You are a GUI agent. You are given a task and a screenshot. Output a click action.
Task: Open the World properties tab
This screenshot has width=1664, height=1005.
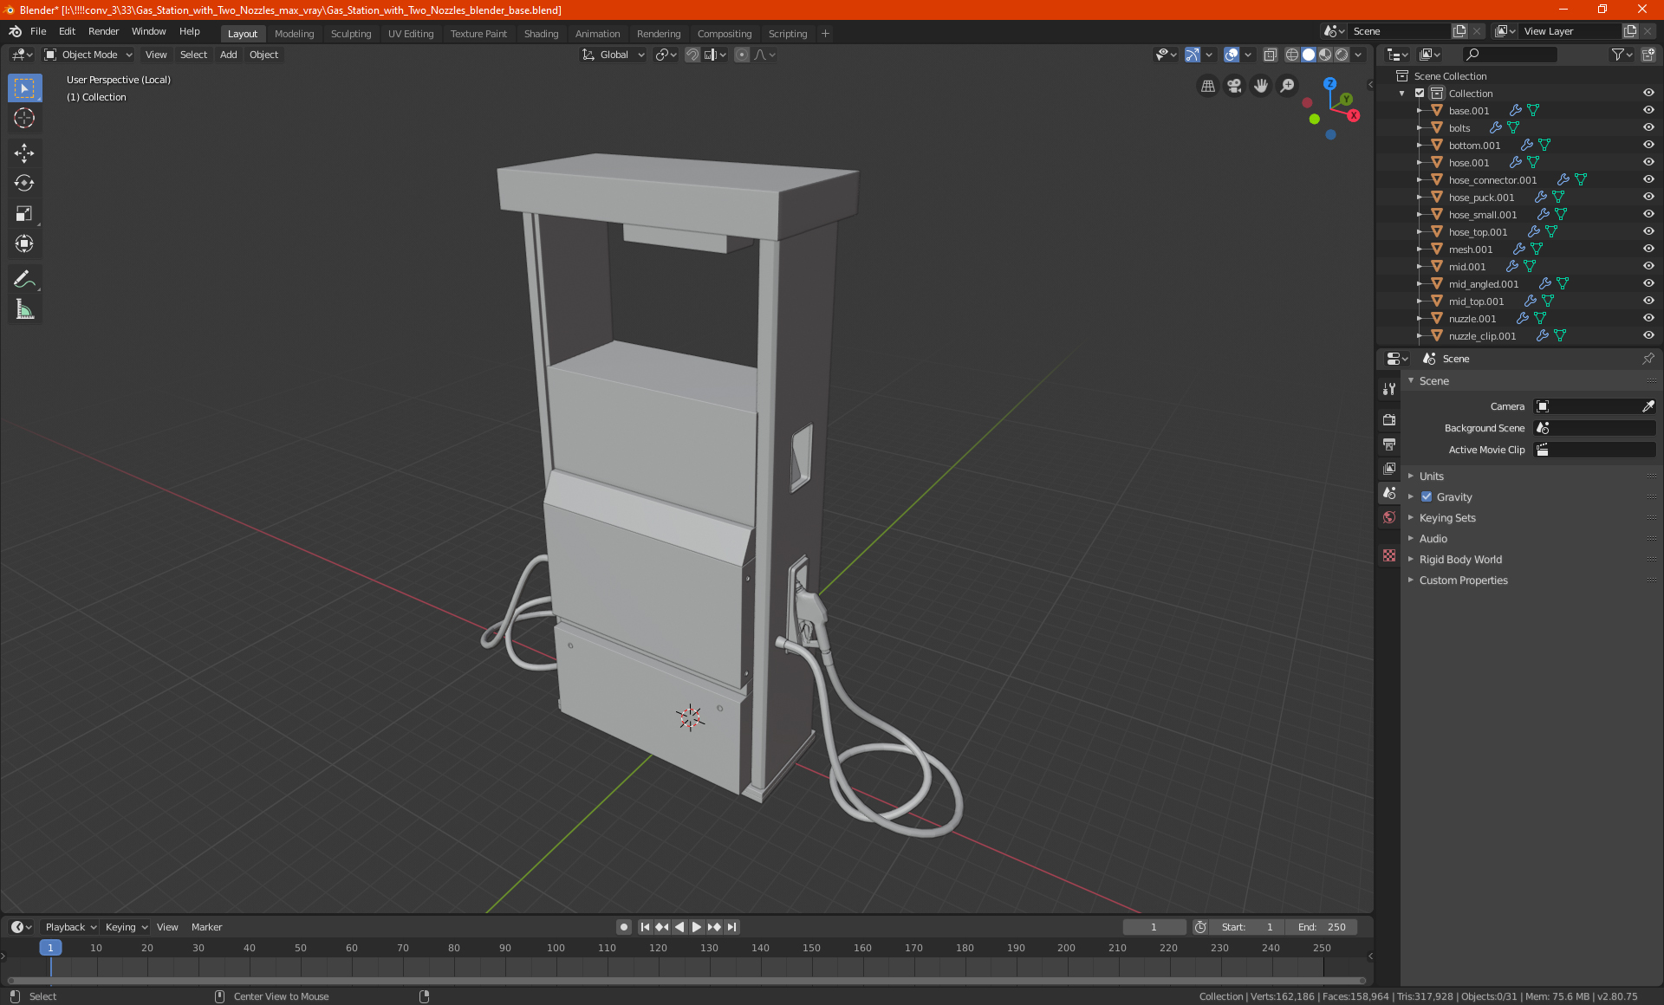tap(1389, 517)
